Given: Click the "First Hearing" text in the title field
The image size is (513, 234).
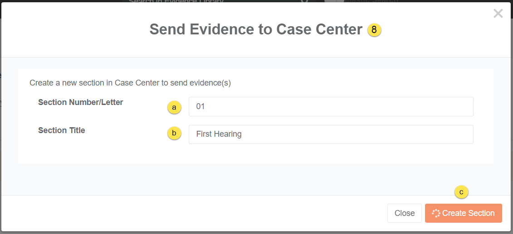Looking at the screenshot, I should (219, 134).
